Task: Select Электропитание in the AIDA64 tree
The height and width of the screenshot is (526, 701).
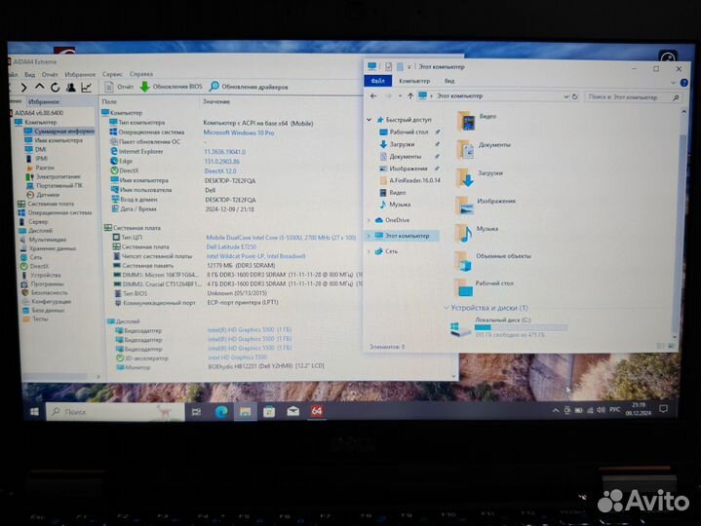Action: pyautogui.click(x=54, y=176)
